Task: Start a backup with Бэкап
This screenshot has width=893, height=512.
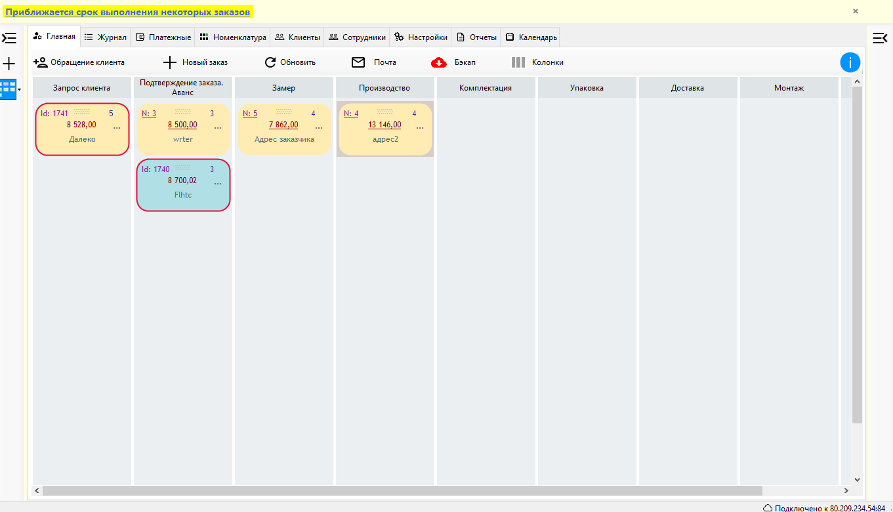Action: [453, 62]
